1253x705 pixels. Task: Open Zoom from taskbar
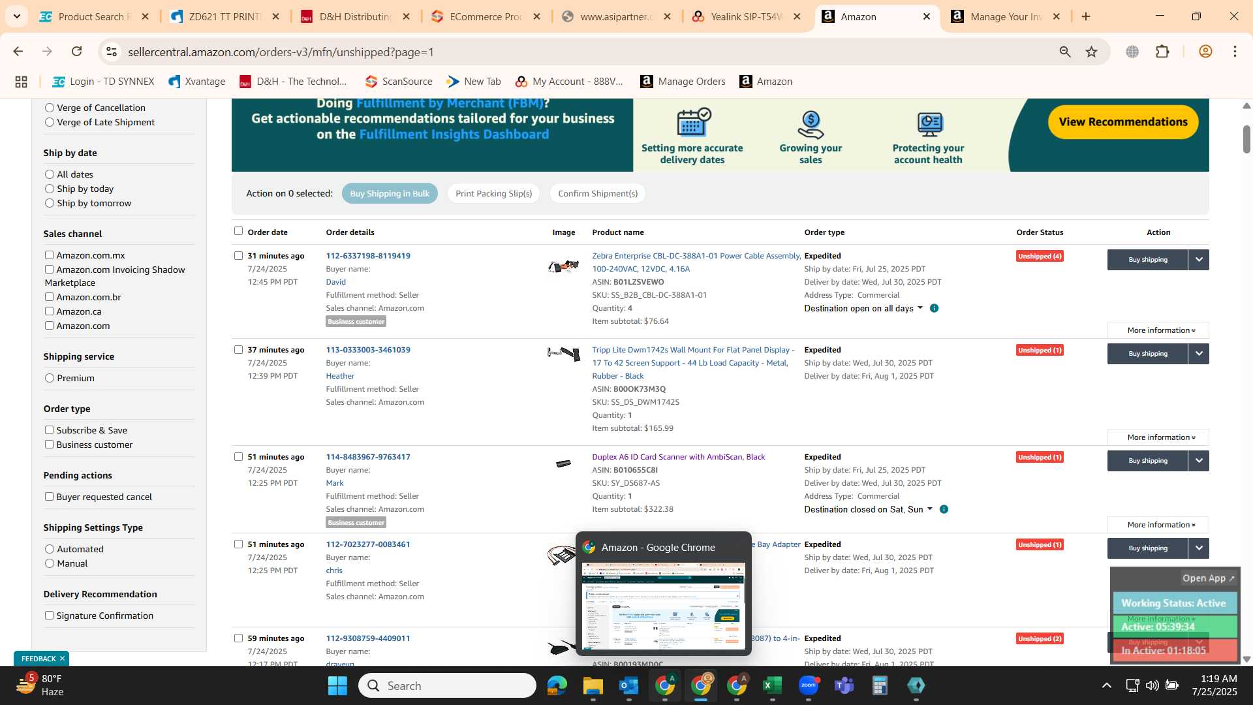point(809,685)
